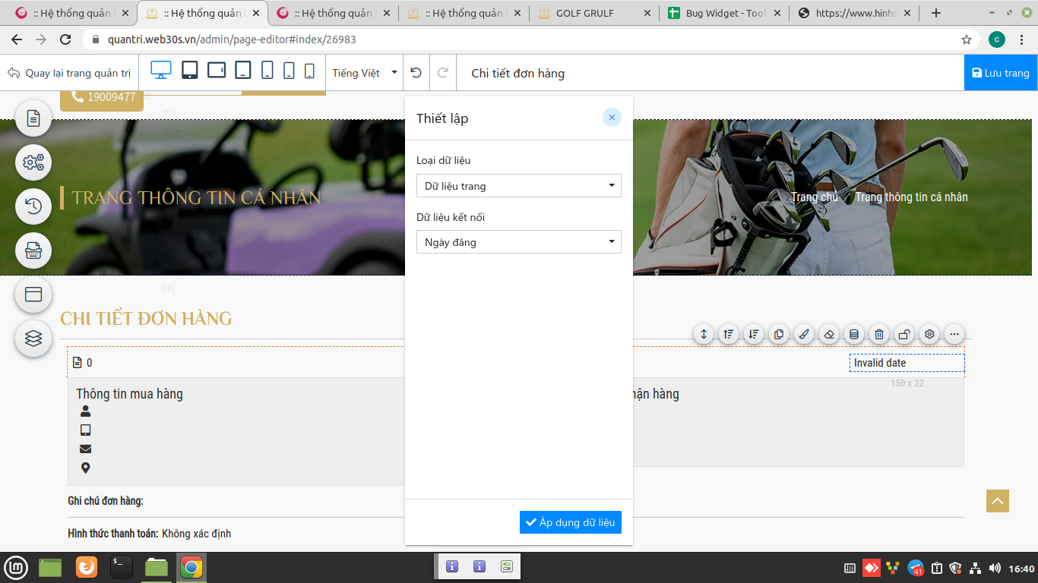Image resolution: width=1038 pixels, height=583 pixels.
Task: Open the history clock panel in left sidebar
Action: tap(33, 206)
